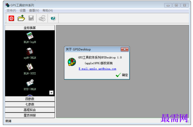The width and height of the screenshot is (193, 127).
Task: Open help via question mark icon
Action: click(53, 18)
